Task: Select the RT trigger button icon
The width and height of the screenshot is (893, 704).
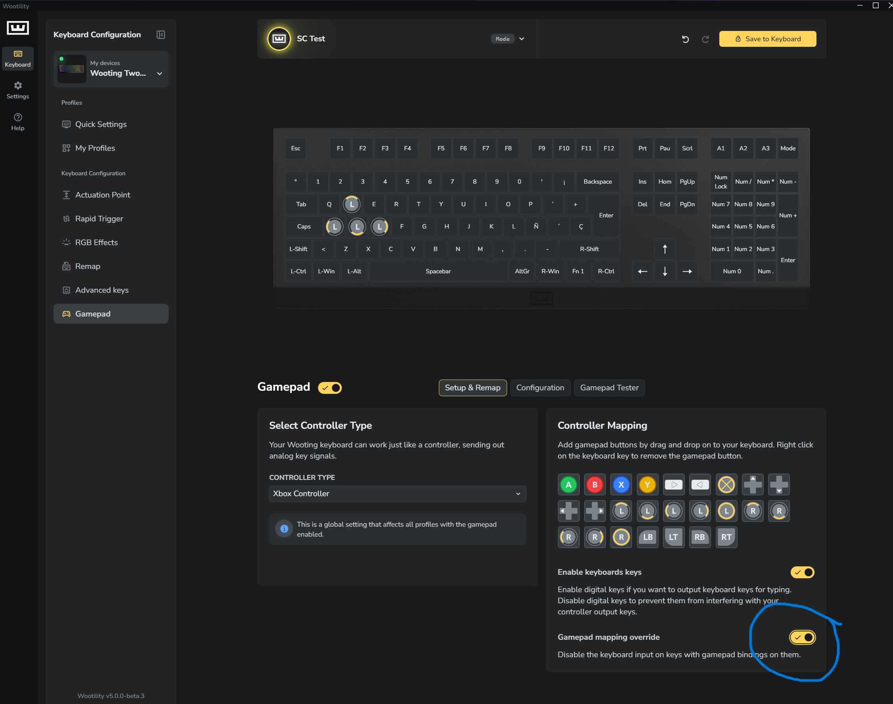Action: tap(726, 537)
